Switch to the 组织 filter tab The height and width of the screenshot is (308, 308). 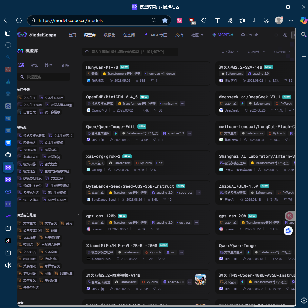coord(65,65)
